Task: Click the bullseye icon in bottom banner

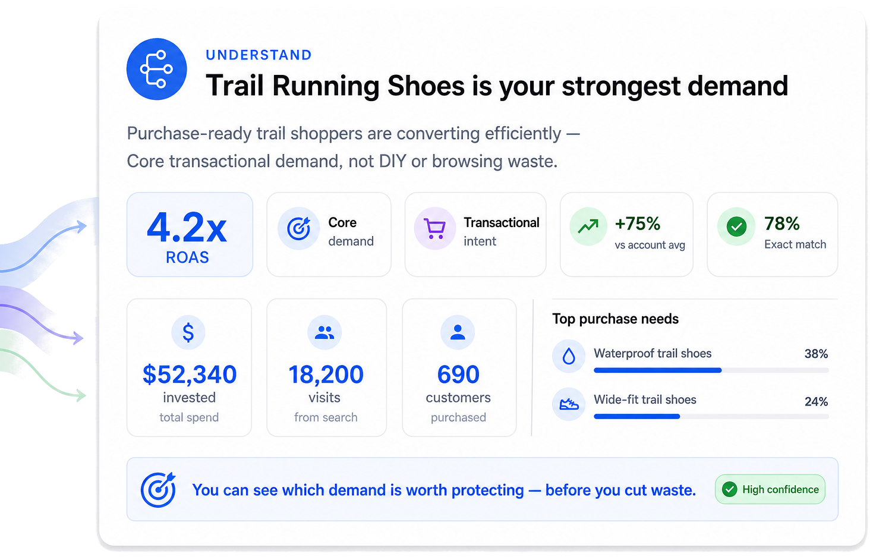Action: pos(158,490)
